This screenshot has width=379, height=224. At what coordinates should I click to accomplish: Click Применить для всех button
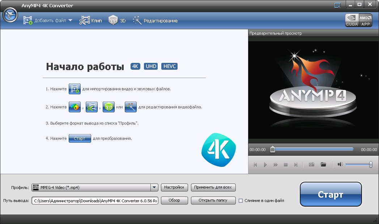[x=213, y=187]
